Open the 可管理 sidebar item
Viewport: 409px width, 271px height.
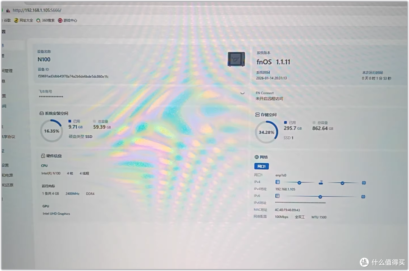tap(7, 71)
